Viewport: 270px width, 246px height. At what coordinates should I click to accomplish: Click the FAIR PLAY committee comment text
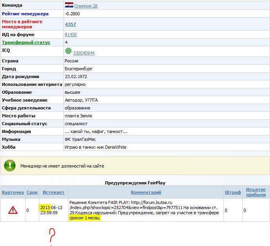tap(145, 210)
